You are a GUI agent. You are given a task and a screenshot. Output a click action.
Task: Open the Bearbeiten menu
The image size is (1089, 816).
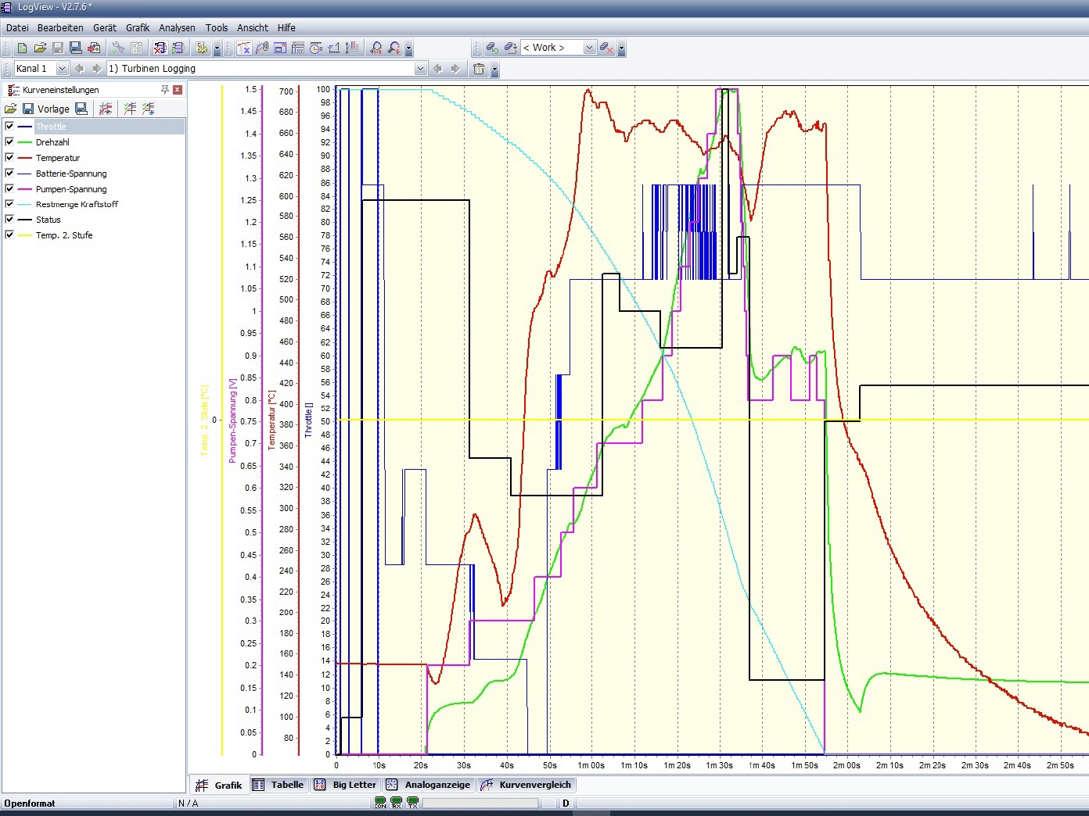tap(60, 27)
